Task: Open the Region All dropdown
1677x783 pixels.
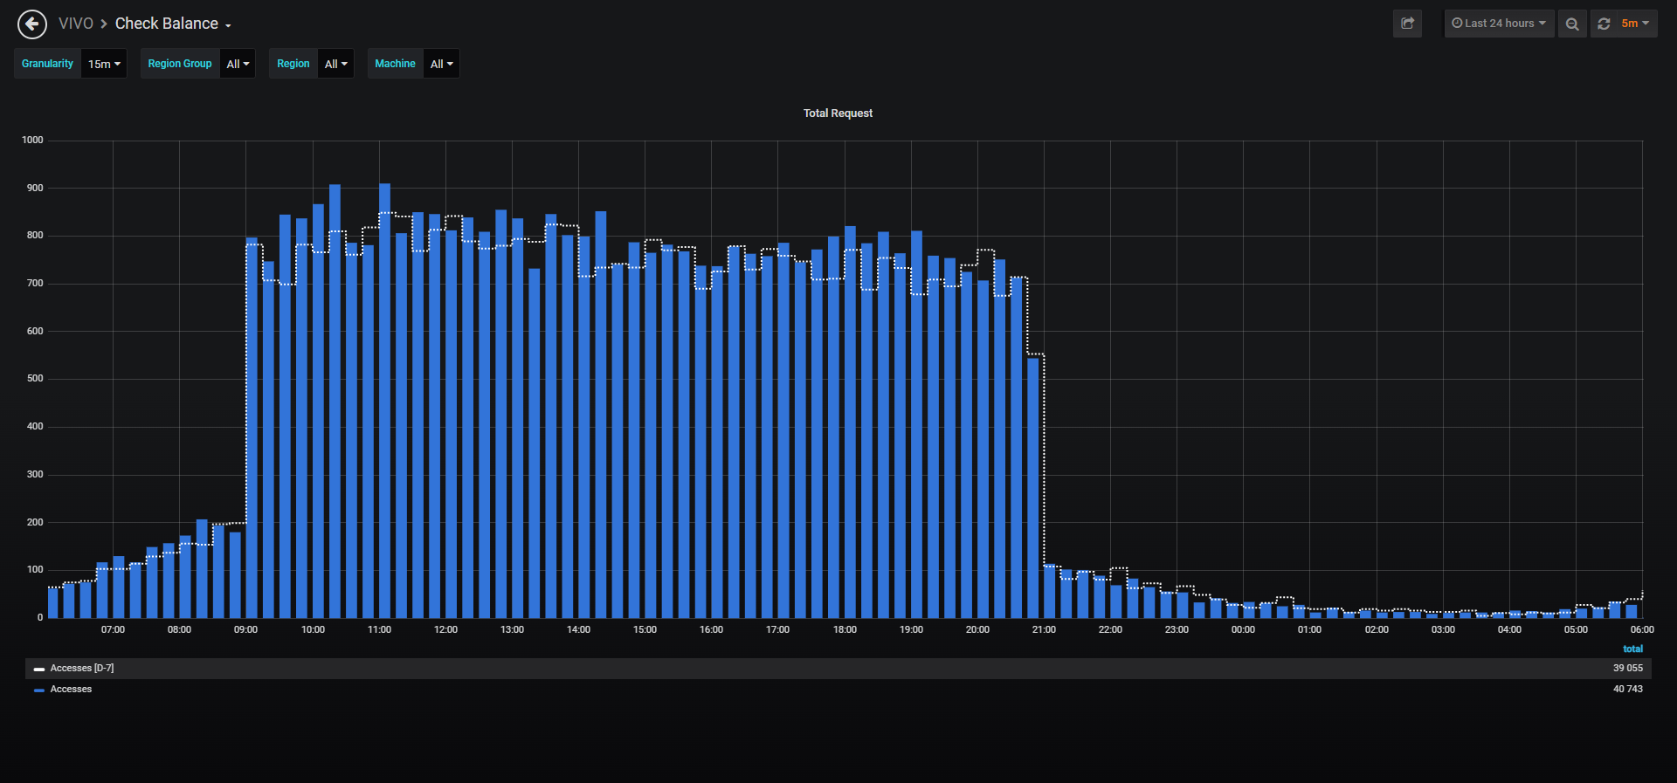Action: (x=335, y=64)
